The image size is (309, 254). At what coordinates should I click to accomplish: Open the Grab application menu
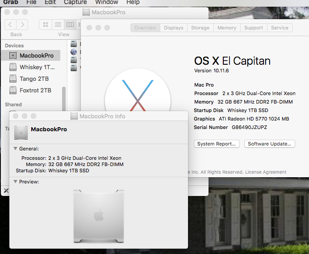click(11, 2)
